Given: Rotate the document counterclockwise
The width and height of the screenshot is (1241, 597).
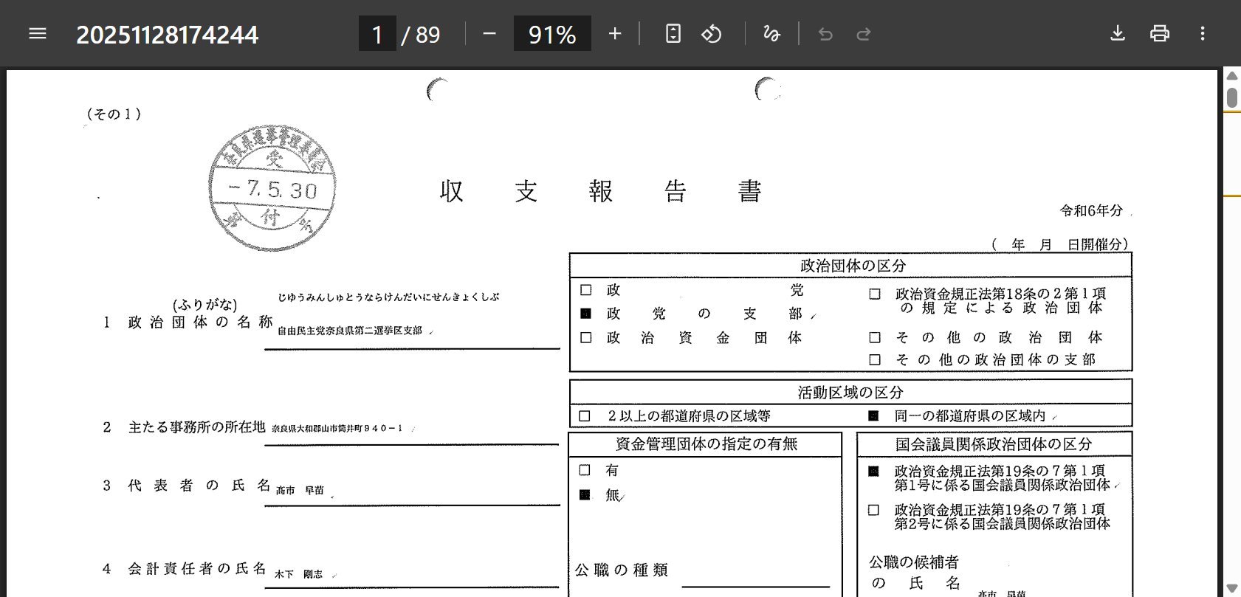Looking at the screenshot, I should pos(711,34).
